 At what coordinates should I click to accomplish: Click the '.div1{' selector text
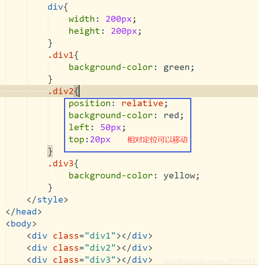click(63, 55)
